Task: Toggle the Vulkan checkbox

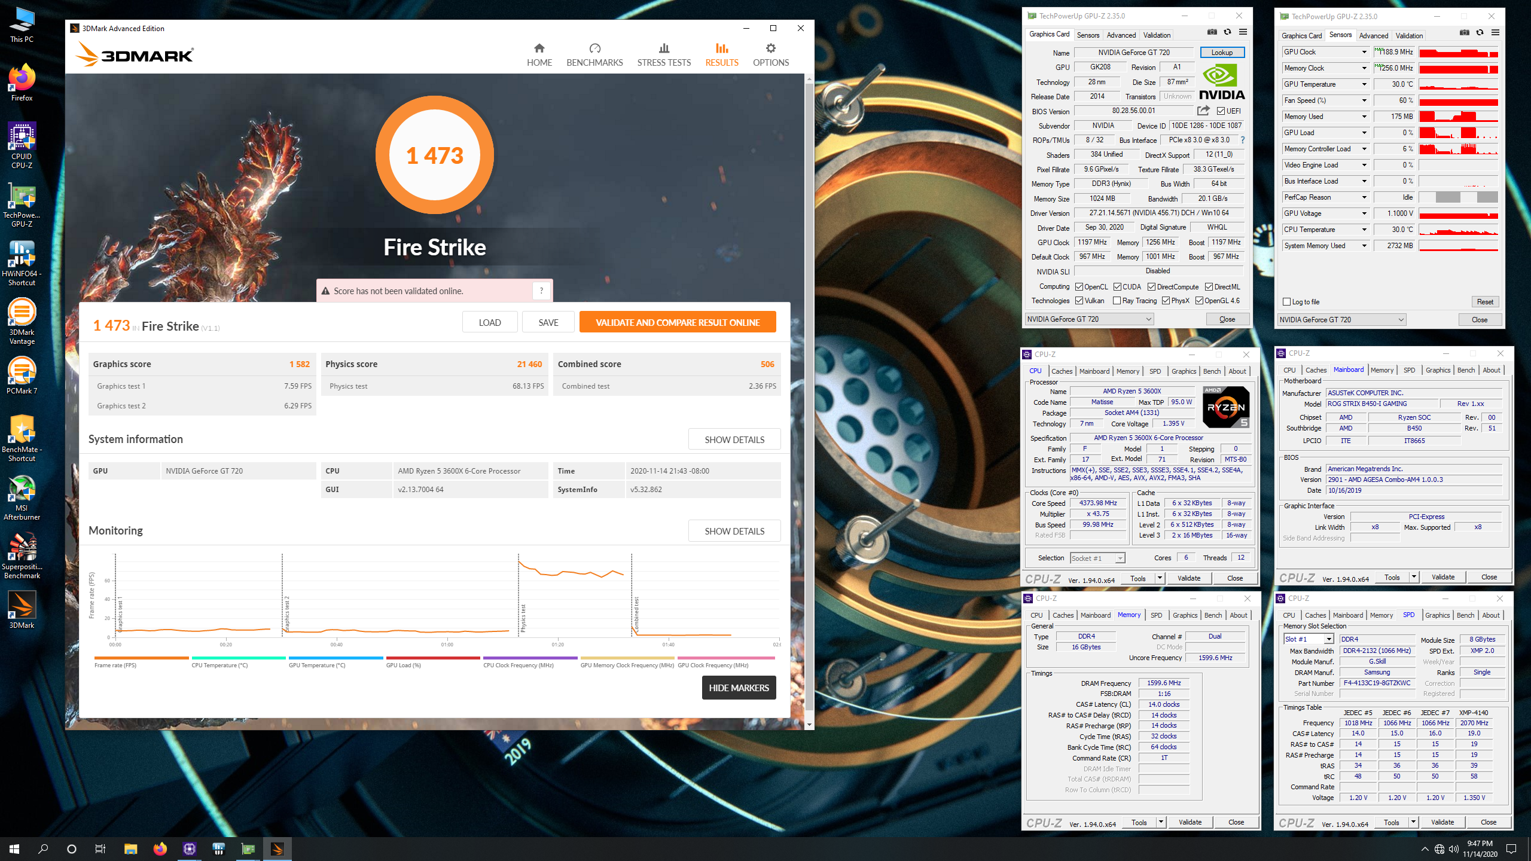Action: tap(1079, 301)
